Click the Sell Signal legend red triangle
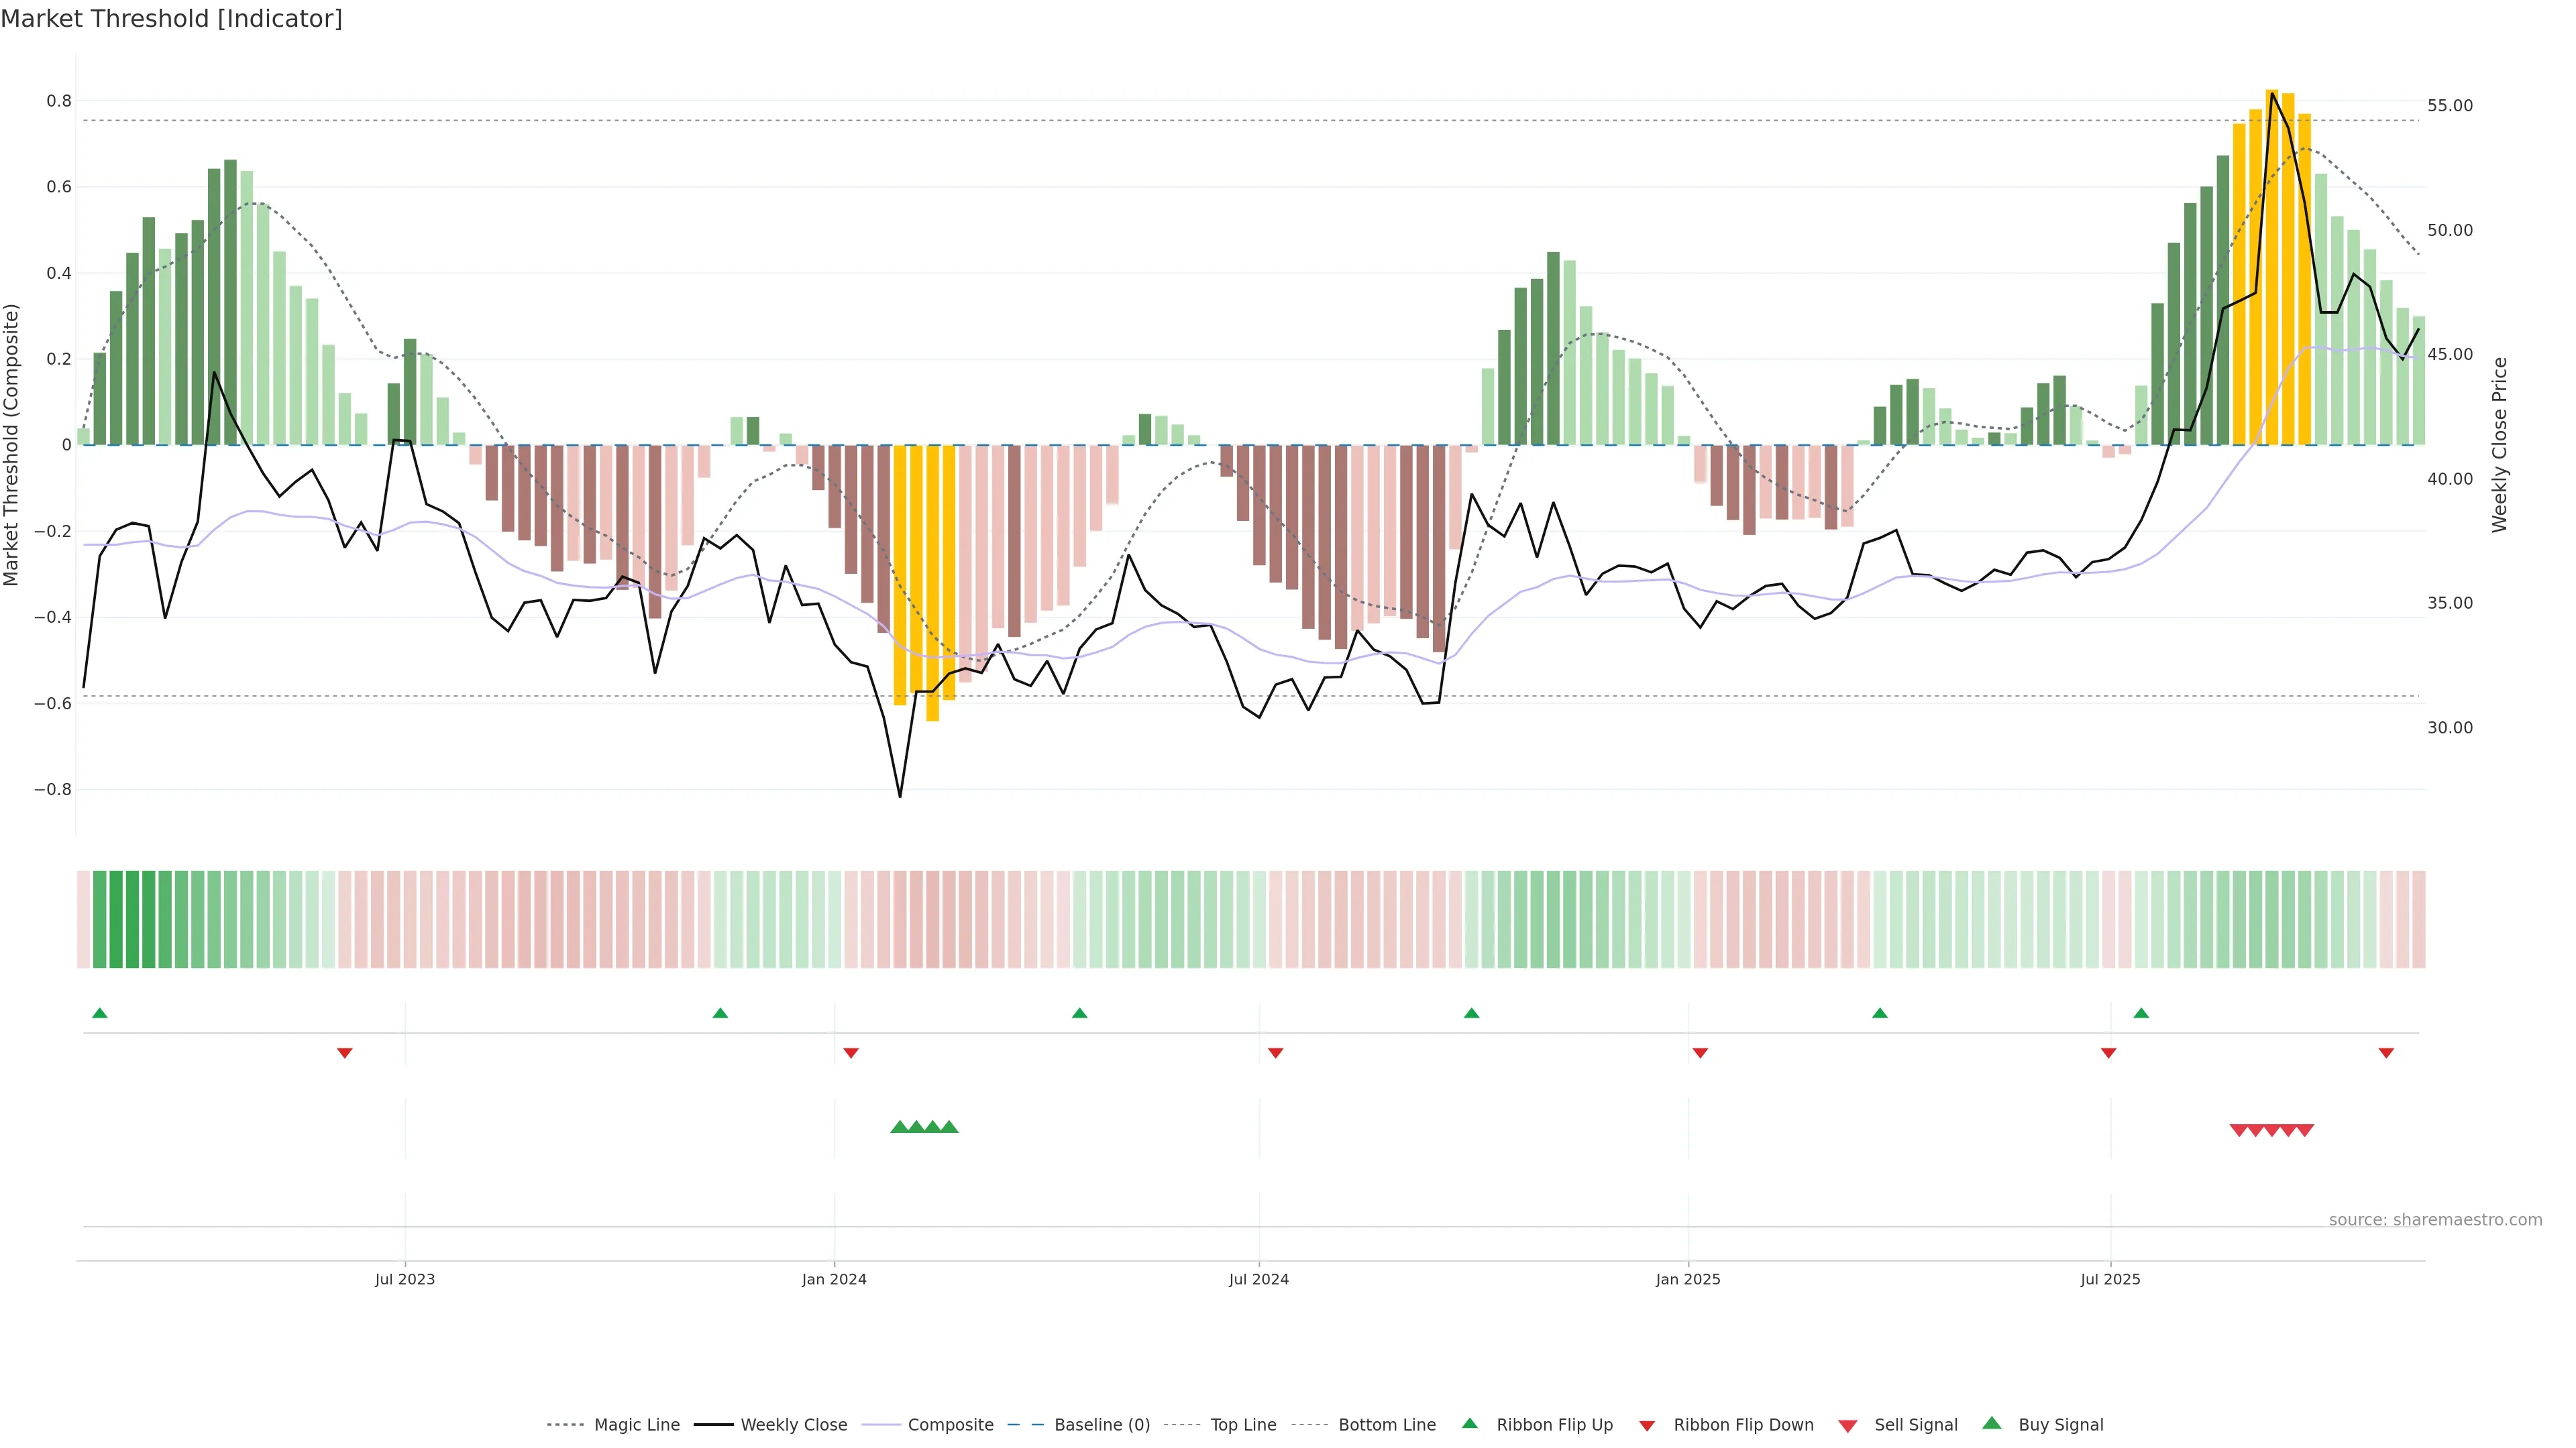Viewport: 2576px width, 1448px height. [1848, 1425]
